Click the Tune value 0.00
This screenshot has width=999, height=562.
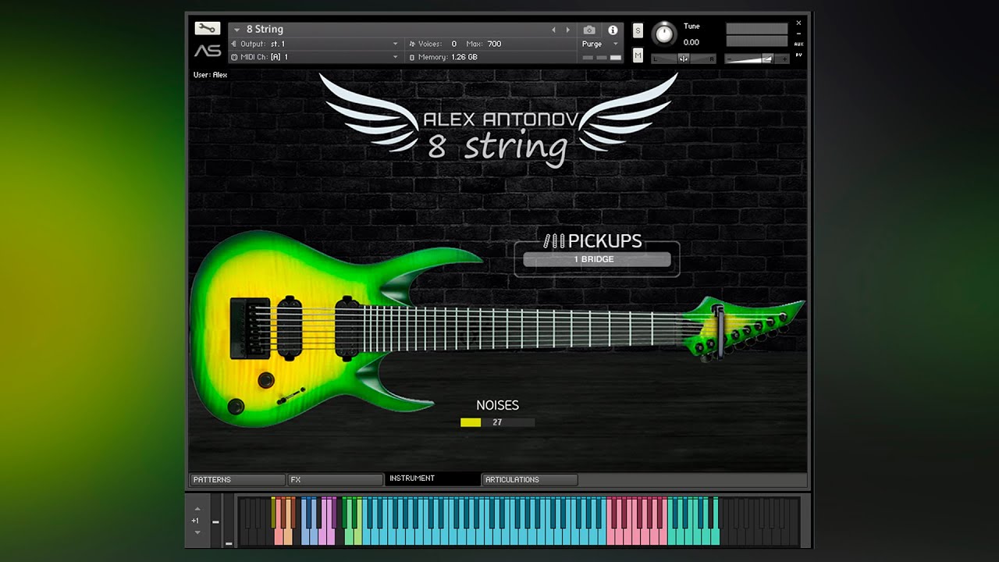(691, 42)
